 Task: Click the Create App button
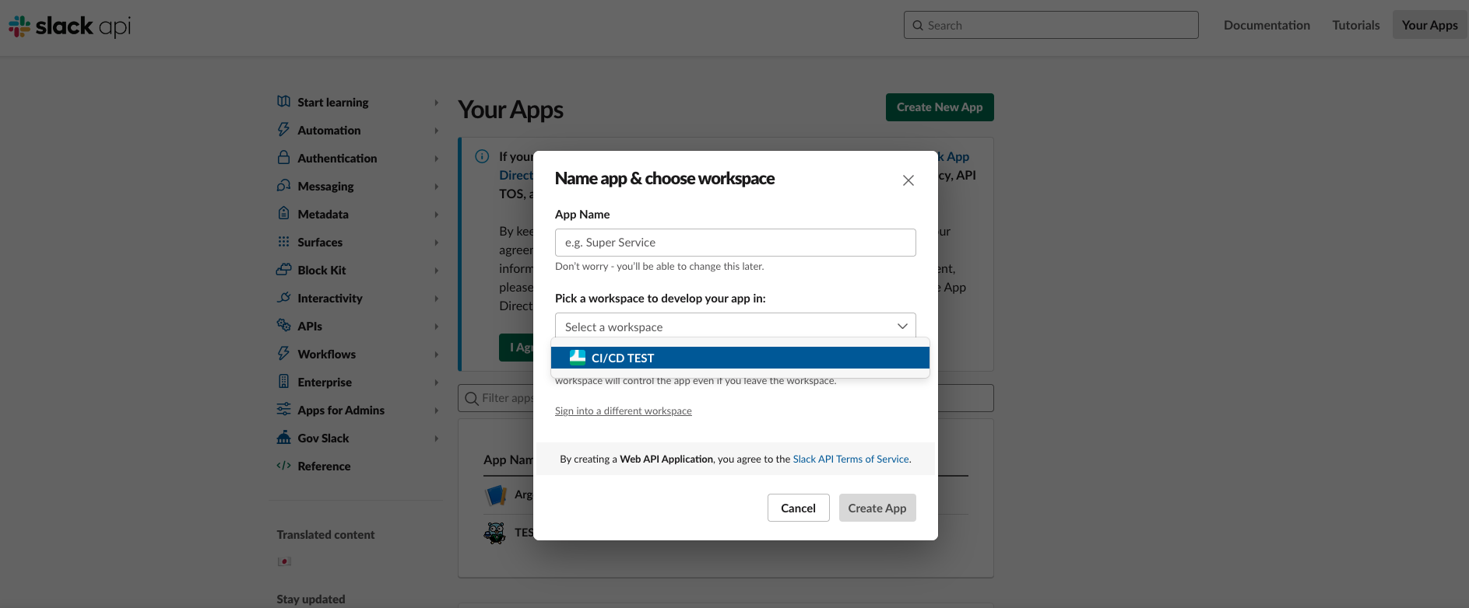[877, 508]
